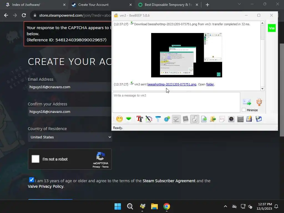
Task: Open reCAPTCHA Privacy link
Action: (96, 167)
